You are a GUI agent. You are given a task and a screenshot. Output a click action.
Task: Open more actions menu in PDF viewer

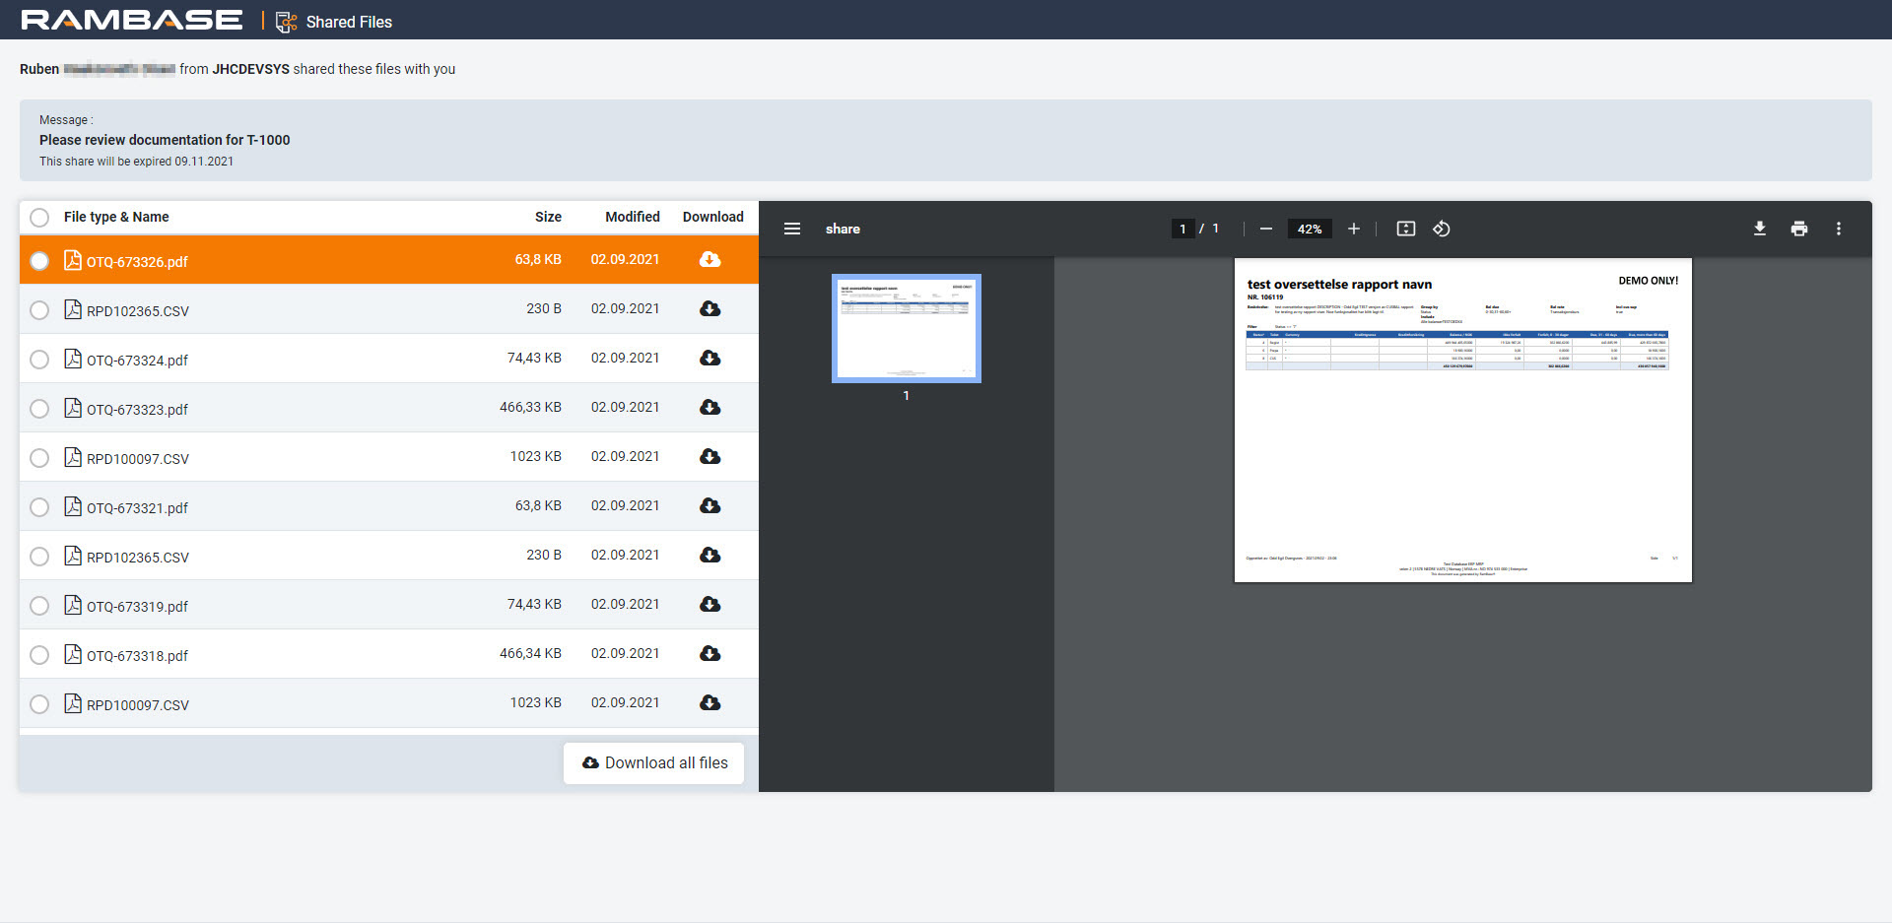(1839, 229)
